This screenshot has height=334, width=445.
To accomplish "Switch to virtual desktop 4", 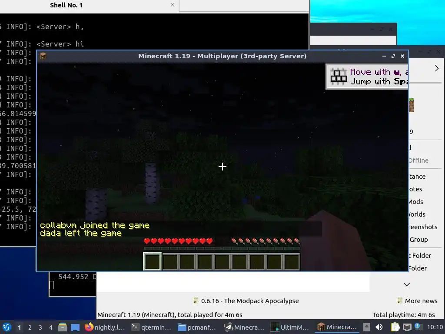I will [51, 327].
